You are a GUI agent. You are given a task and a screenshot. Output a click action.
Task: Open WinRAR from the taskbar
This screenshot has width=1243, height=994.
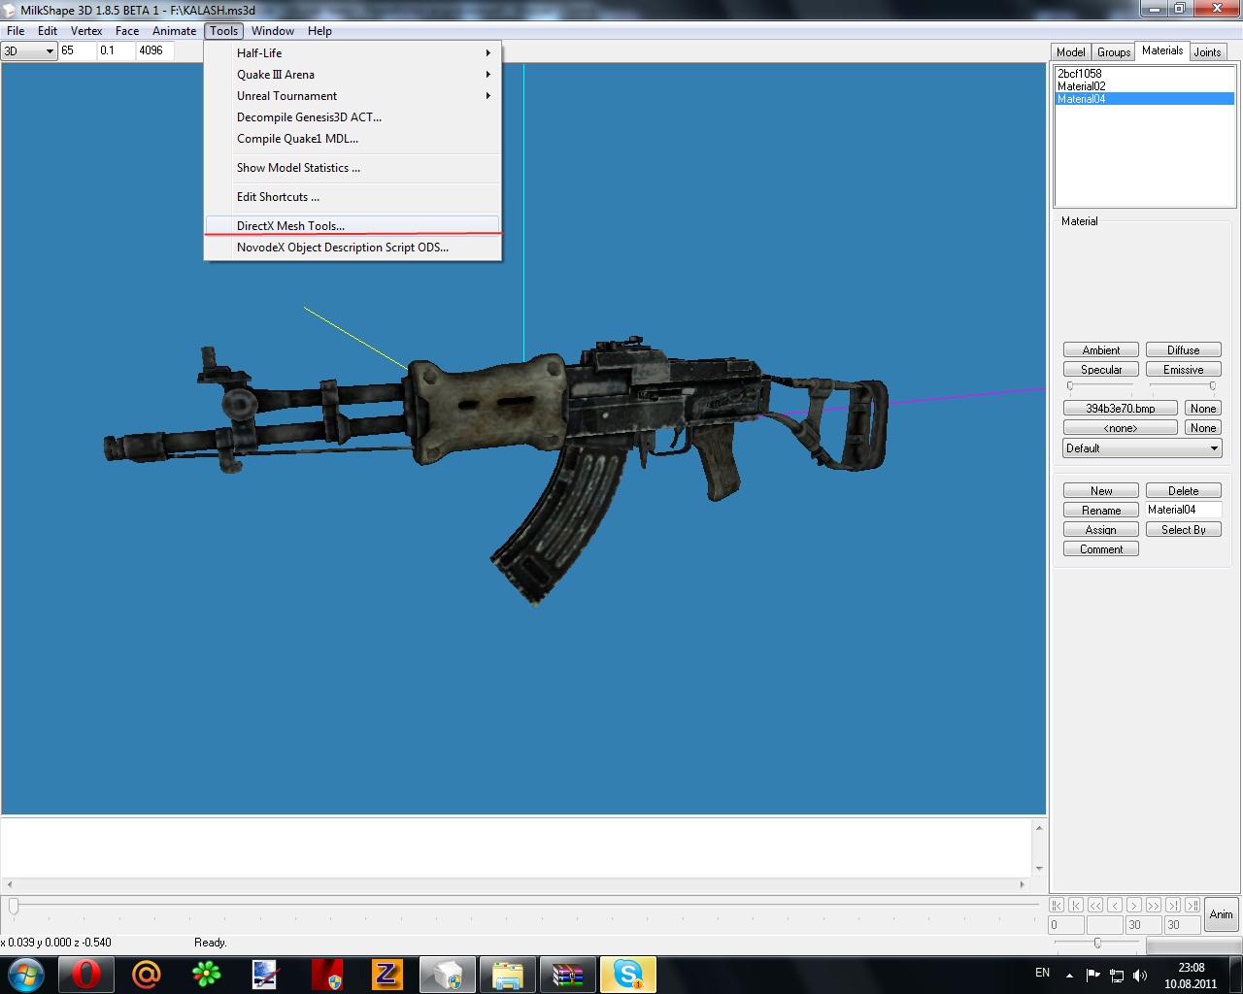tap(568, 975)
